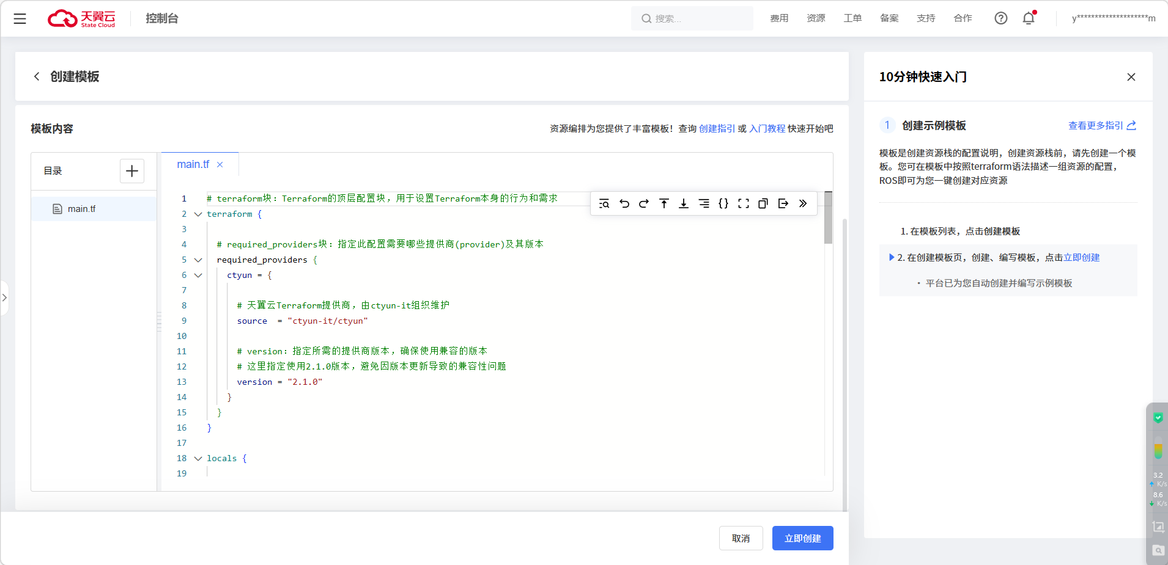Expand the collapsed left side panel arrow
1168x565 pixels.
click(5, 297)
